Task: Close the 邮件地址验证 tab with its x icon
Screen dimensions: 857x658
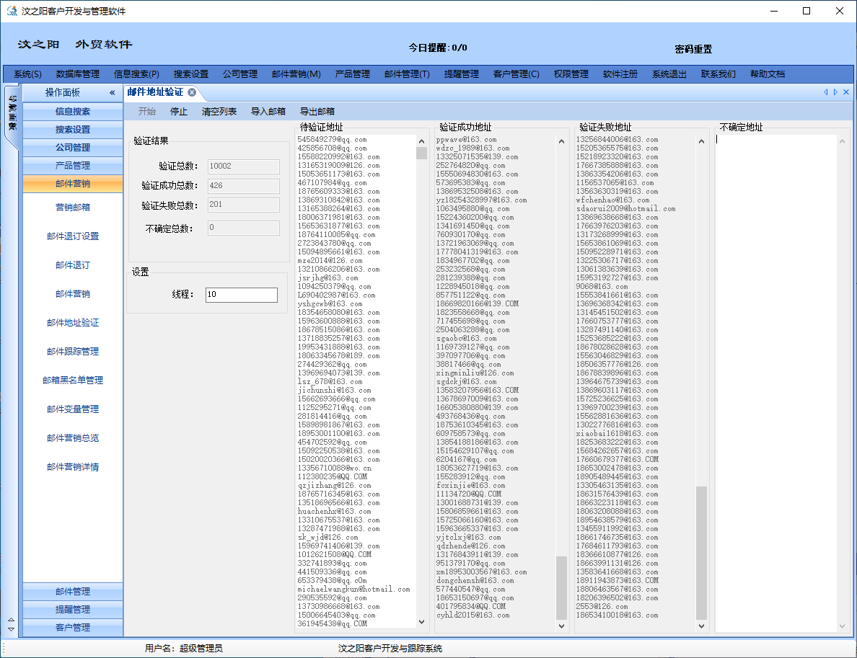Action: click(192, 92)
